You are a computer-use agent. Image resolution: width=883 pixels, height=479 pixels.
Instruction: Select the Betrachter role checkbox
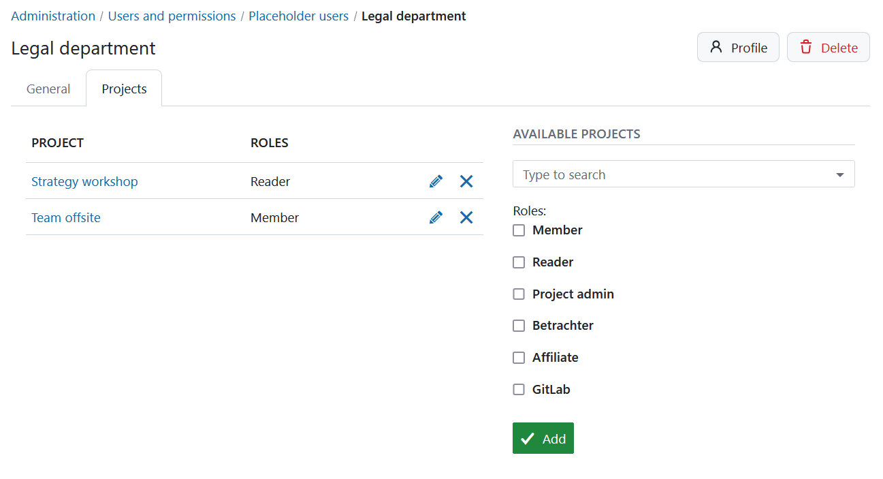(x=518, y=326)
